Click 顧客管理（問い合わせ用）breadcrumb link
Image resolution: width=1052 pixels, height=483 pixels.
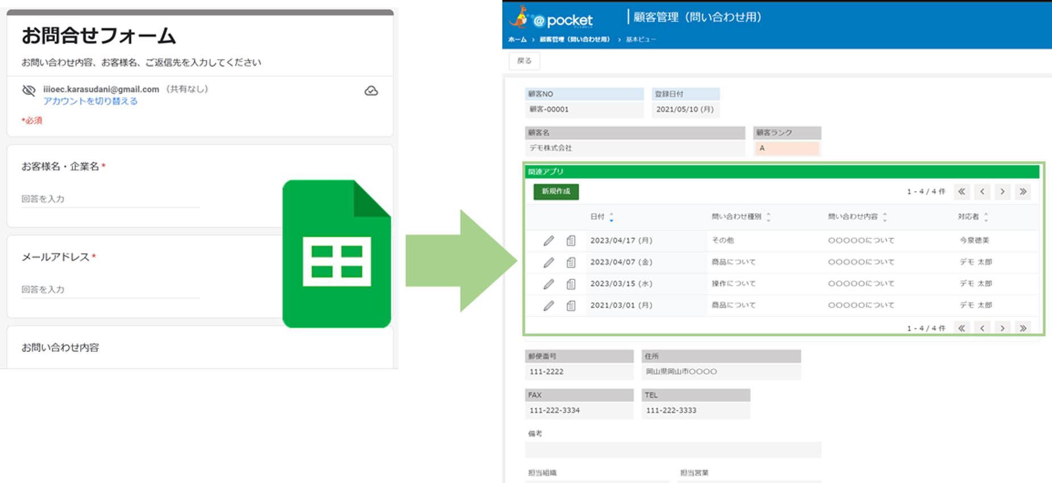click(x=574, y=40)
